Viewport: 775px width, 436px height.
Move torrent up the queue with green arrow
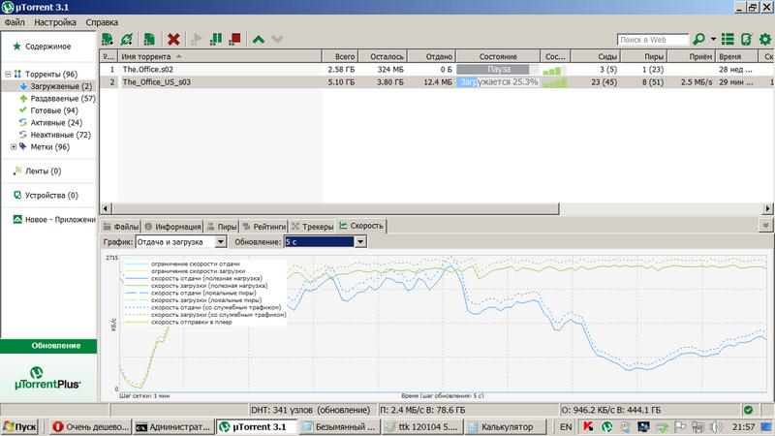click(259, 39)
